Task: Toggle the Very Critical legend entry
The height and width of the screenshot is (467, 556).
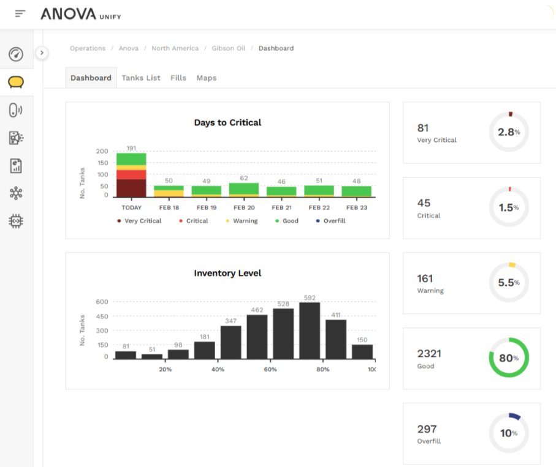Action: 139,221
